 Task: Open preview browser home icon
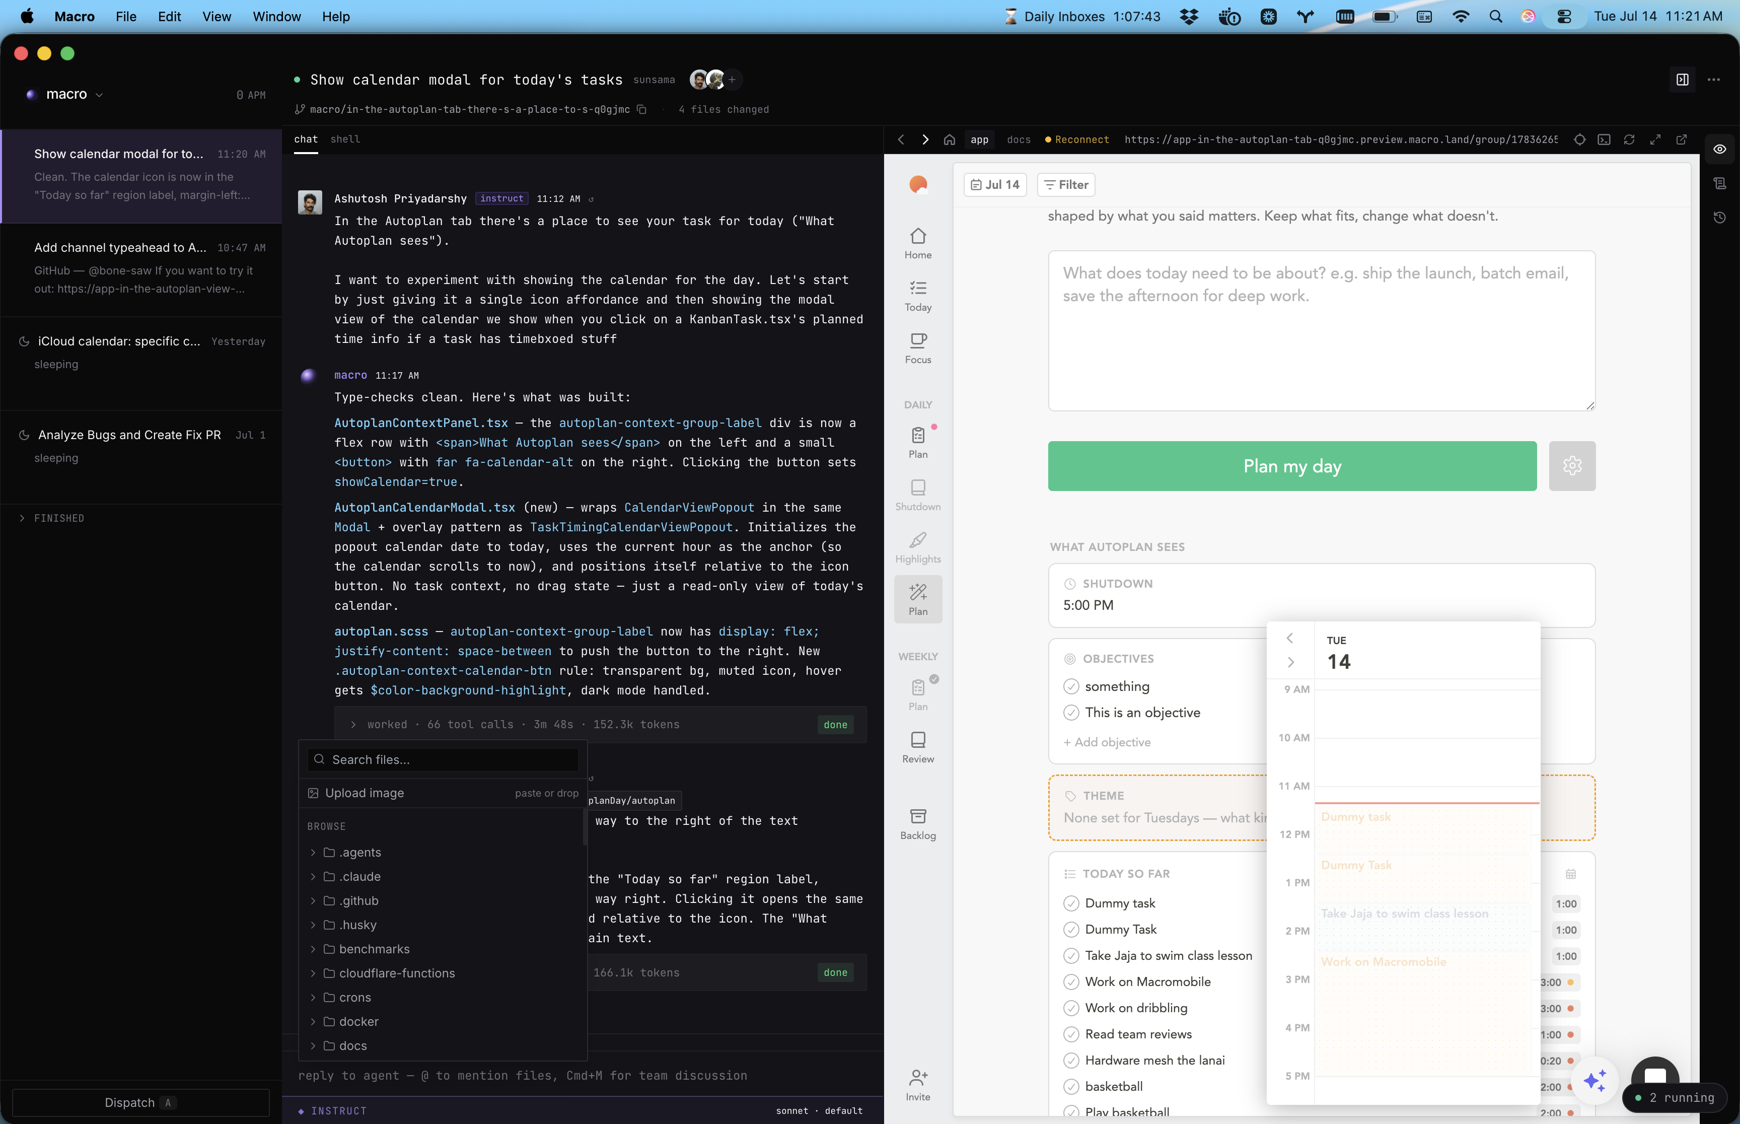coord(949,139)
